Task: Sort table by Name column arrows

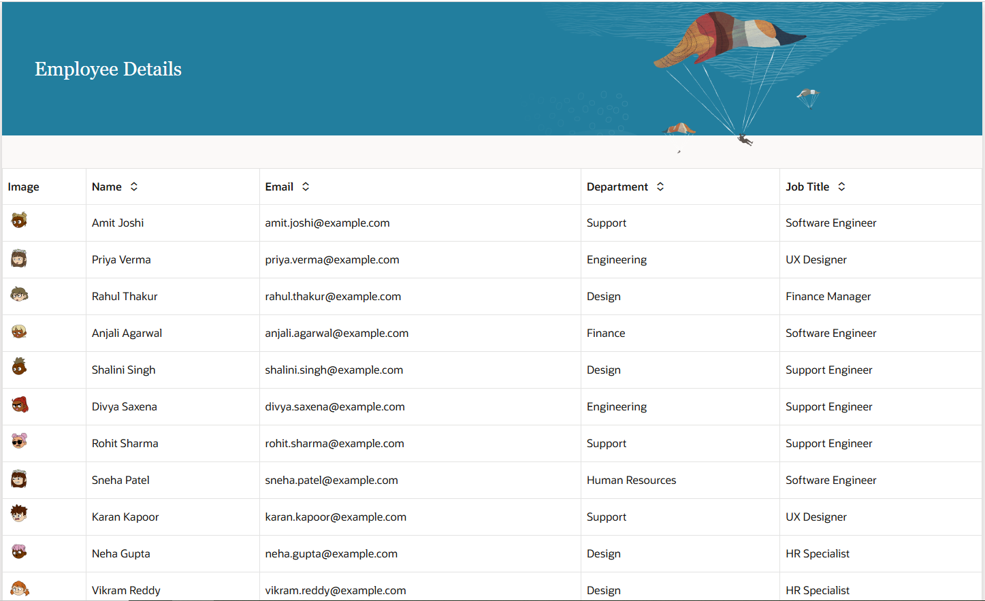Action: click(x=134, y=186)
